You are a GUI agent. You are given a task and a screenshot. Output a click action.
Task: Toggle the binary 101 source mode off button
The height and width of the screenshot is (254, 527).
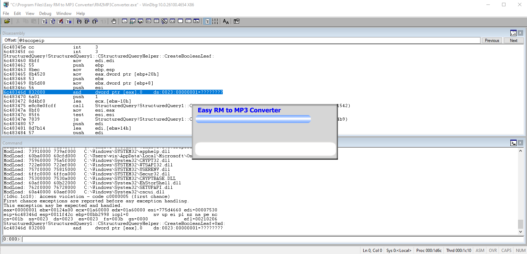coord(215,21)
